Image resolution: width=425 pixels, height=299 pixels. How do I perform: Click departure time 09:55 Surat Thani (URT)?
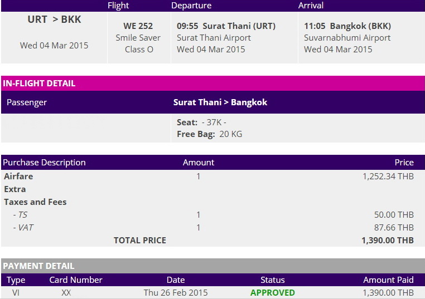226,26
